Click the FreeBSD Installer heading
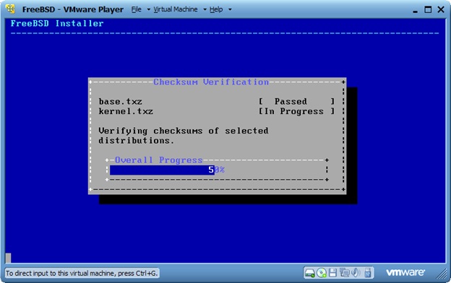 [57, 23]
